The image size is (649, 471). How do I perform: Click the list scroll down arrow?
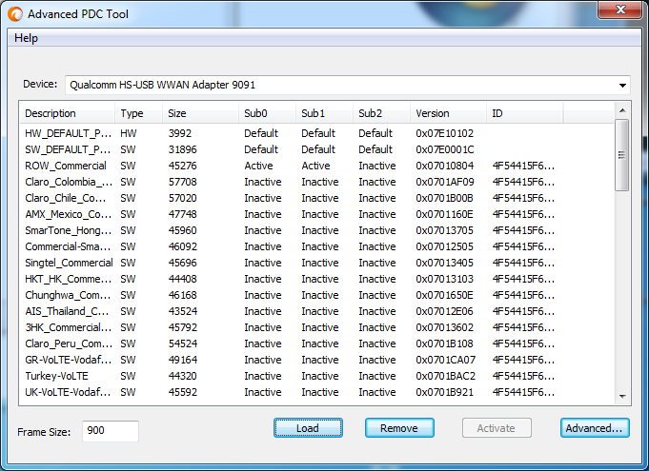pyautogui.click(x=622, y=397)
